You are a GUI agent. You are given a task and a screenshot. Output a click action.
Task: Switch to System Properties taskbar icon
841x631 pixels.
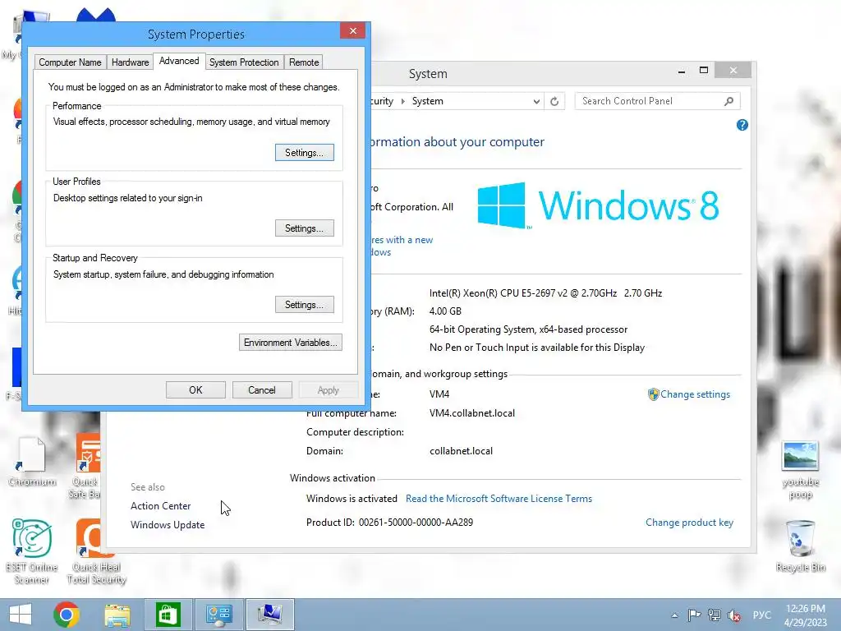pos(269,615)
